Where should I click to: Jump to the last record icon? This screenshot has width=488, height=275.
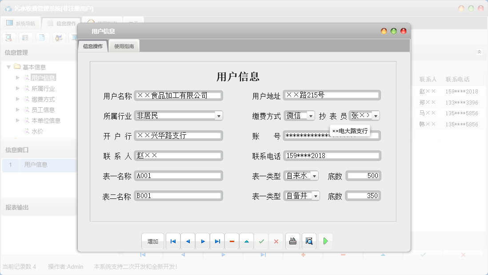coord(217,241)
